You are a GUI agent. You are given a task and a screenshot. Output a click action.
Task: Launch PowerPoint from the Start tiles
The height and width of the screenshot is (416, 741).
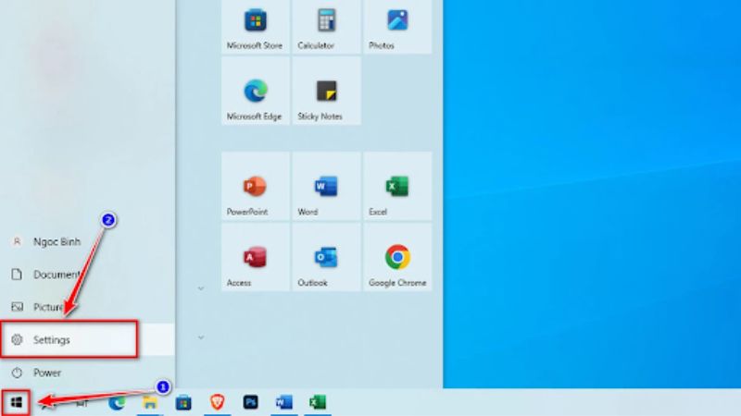click(255, 190)
